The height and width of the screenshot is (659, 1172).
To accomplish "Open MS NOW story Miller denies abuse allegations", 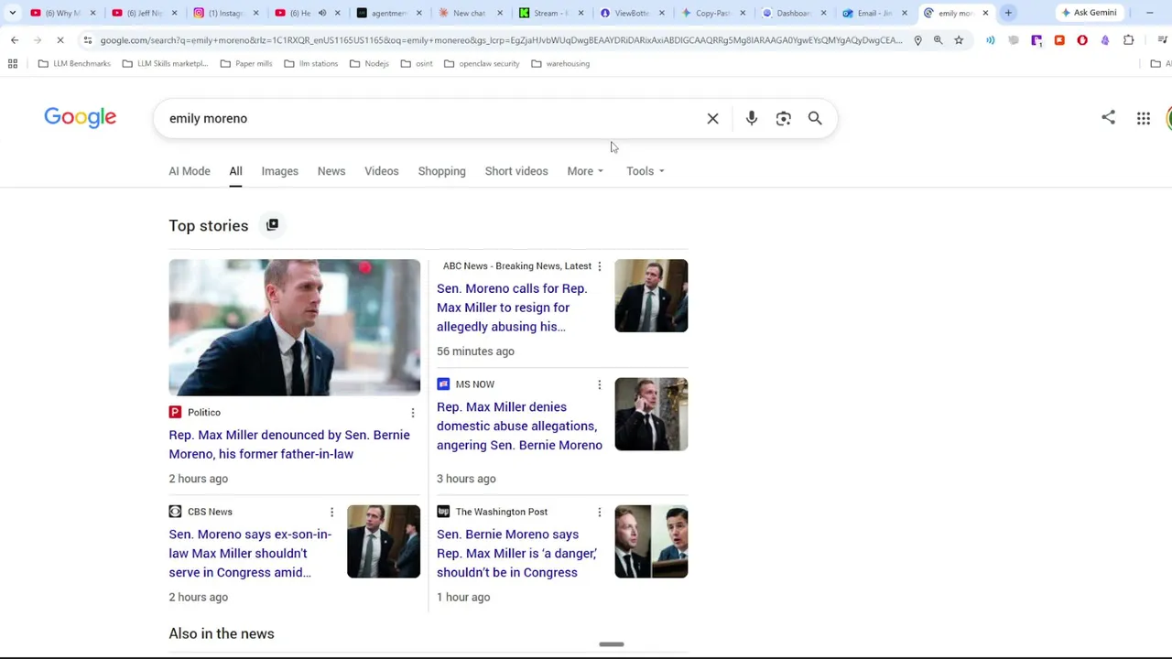I will pyautogui.click(x=519, y=427).
